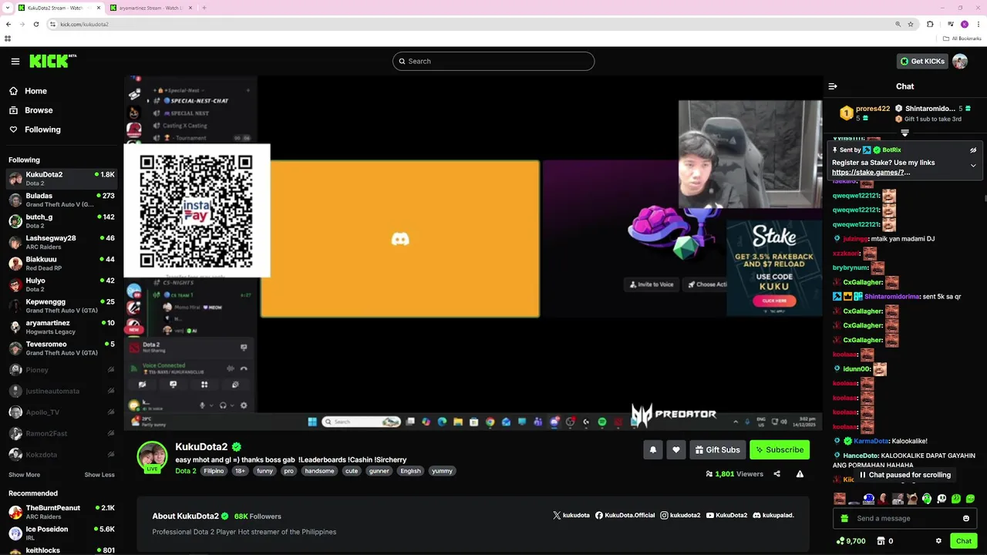987x555 pixels.
Task: Click the Search box
Action: click(493, 61)
